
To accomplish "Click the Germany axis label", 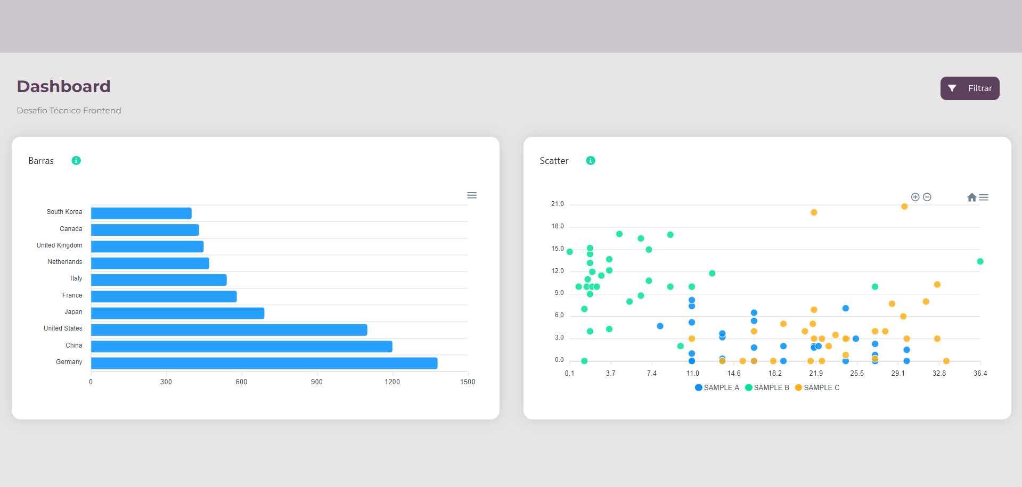I will [69, 362].
